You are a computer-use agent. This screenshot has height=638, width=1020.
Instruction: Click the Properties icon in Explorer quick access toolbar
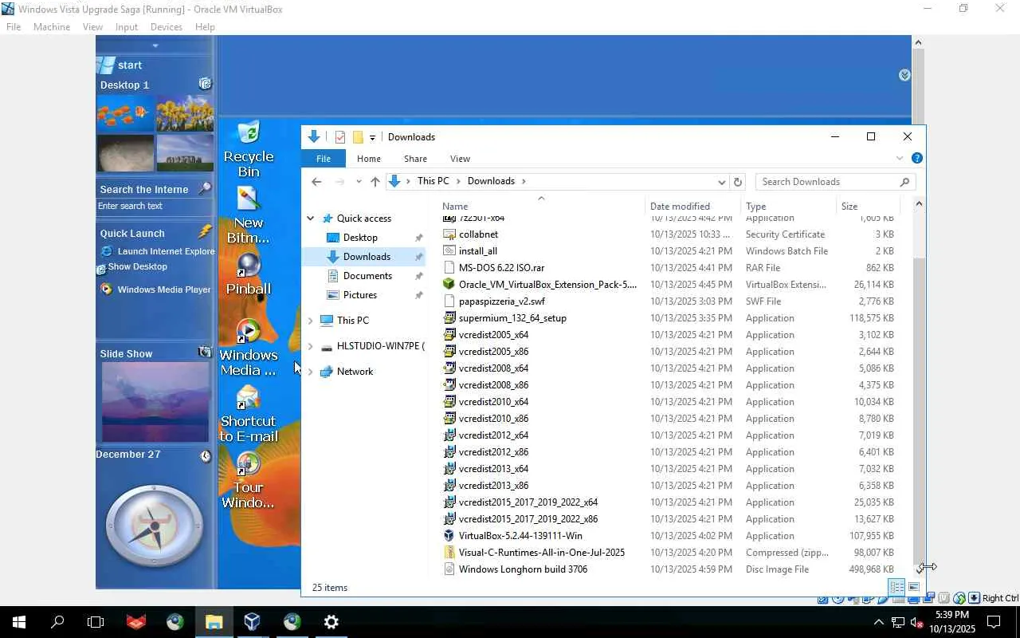[340, 137]
